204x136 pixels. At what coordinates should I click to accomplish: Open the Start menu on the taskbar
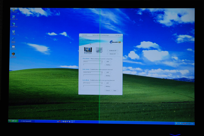13,121
